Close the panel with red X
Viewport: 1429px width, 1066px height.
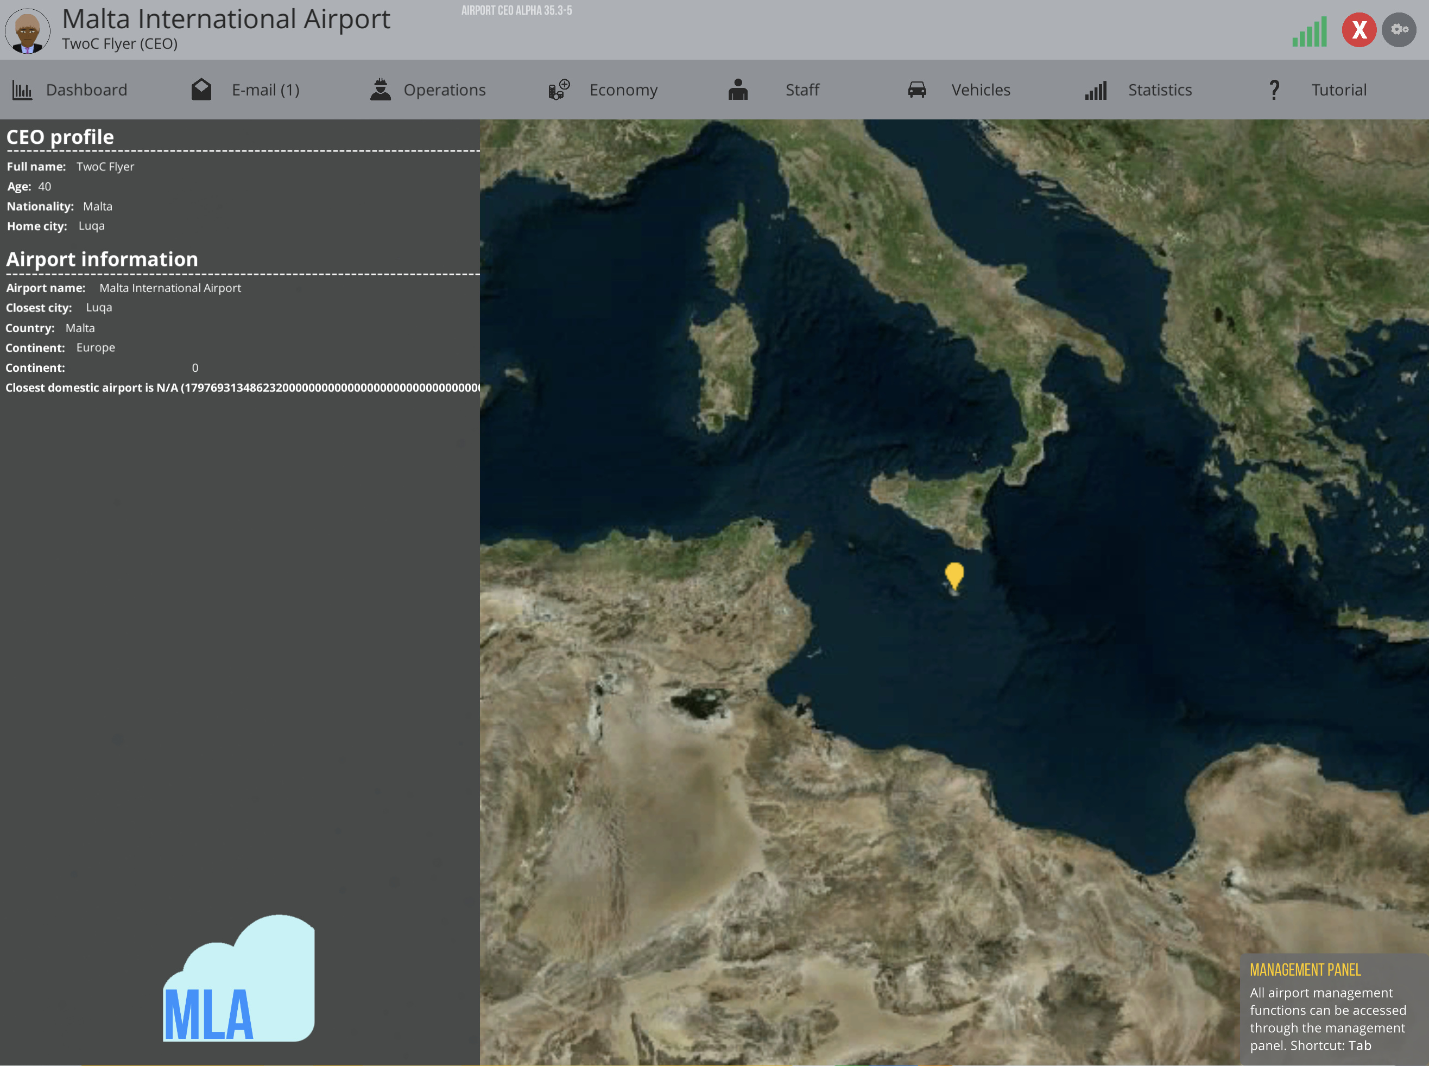tap(1360, 30)
